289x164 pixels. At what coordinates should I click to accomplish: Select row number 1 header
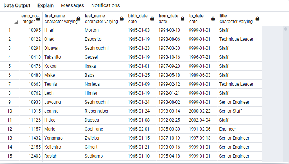[x=10, y=30]
